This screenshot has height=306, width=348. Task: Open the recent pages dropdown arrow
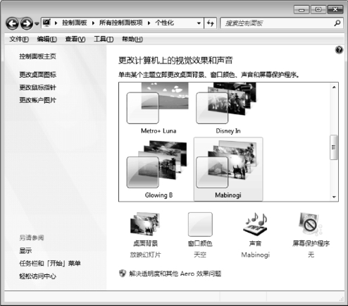37,23
